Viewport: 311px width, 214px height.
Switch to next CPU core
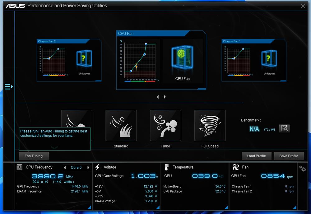coord(88,167)
